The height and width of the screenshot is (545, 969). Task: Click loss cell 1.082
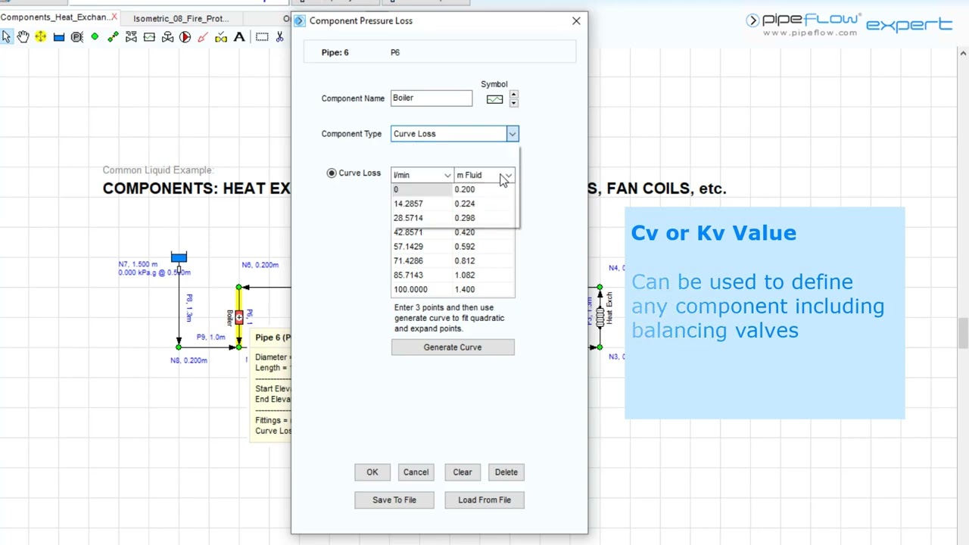[x=484, y=276]
